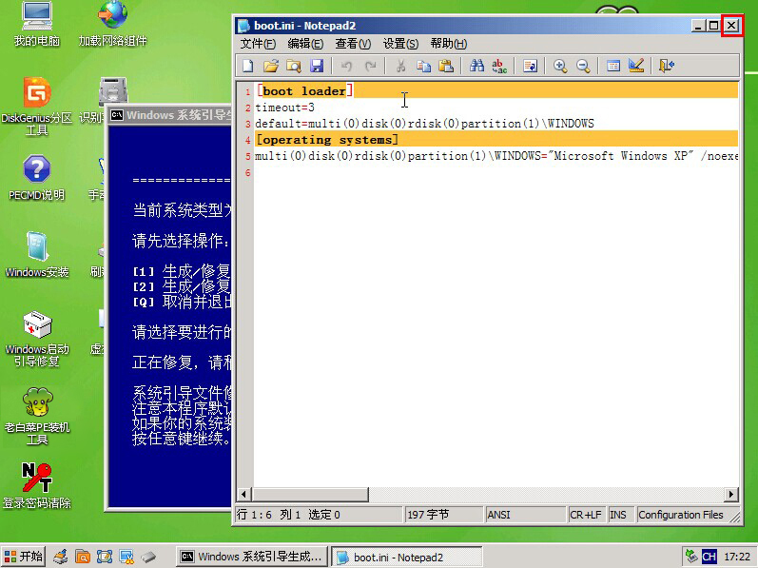The width and height of the screenshot is (758, 568).
Task: Click the CH language indicator in tray
Action: pos(709,557)
